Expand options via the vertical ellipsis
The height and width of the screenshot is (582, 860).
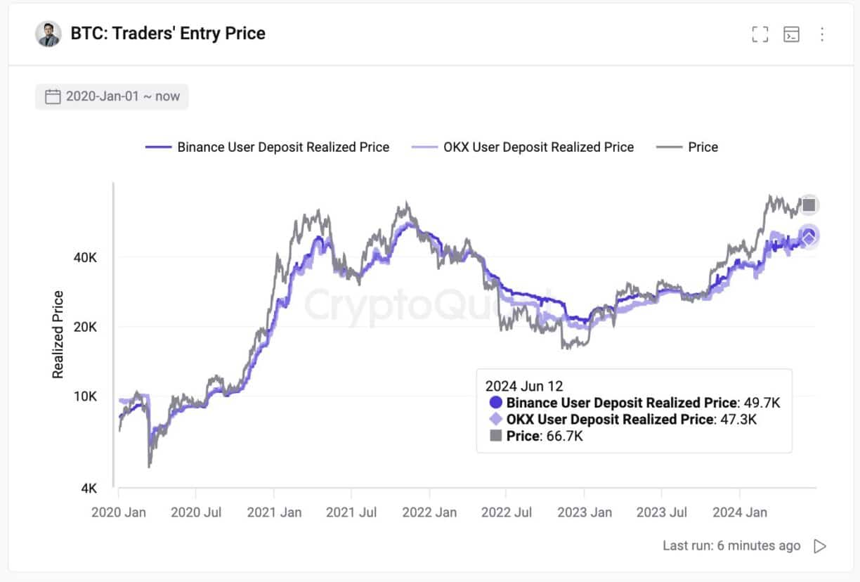(821, 34)
